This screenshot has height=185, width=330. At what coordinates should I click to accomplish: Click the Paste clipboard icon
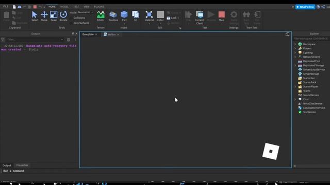[7, 16]
